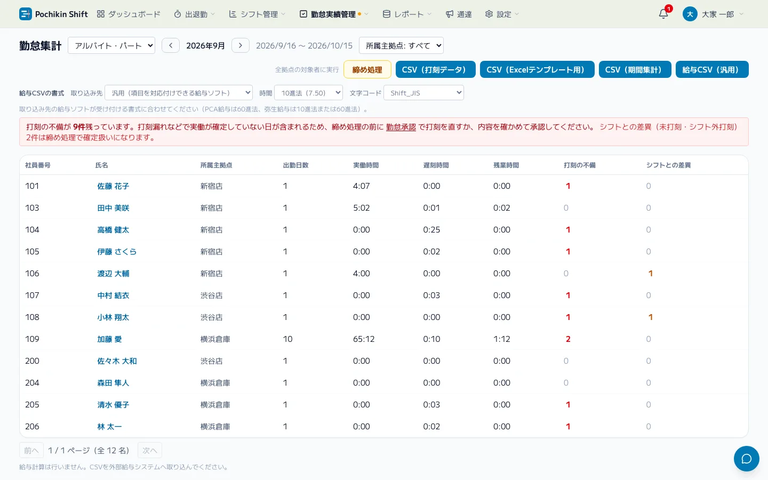Open the chat support bubble icon
The image size is (768, 480).
coord(746,459)
